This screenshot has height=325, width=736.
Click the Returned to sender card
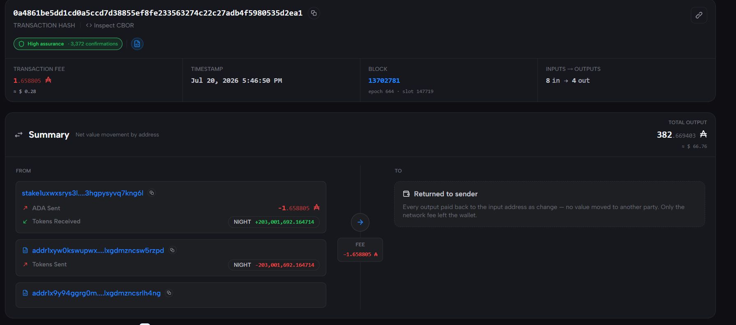tap(549, 204)
